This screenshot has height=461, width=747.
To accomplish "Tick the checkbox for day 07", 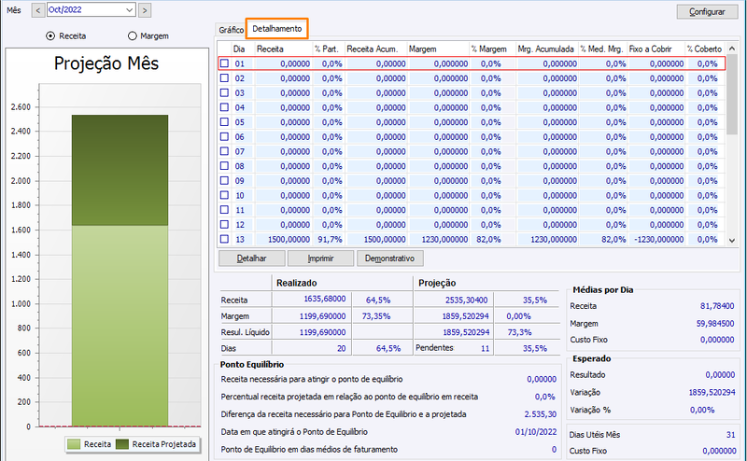I will pos(224,151).
